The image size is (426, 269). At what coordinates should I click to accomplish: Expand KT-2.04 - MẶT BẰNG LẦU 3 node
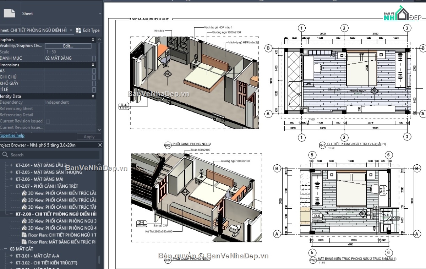pos(12,165)
